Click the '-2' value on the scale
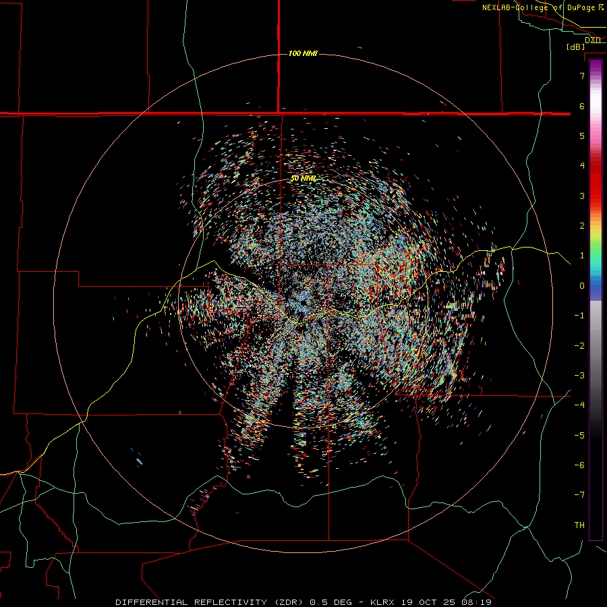The width and height of the screenshot is (607, 607). coord(579,346)
